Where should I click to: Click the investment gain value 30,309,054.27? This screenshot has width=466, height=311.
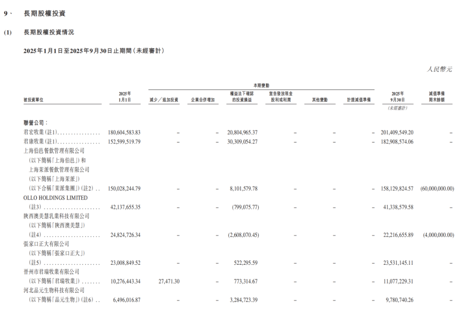click(242, 142)
